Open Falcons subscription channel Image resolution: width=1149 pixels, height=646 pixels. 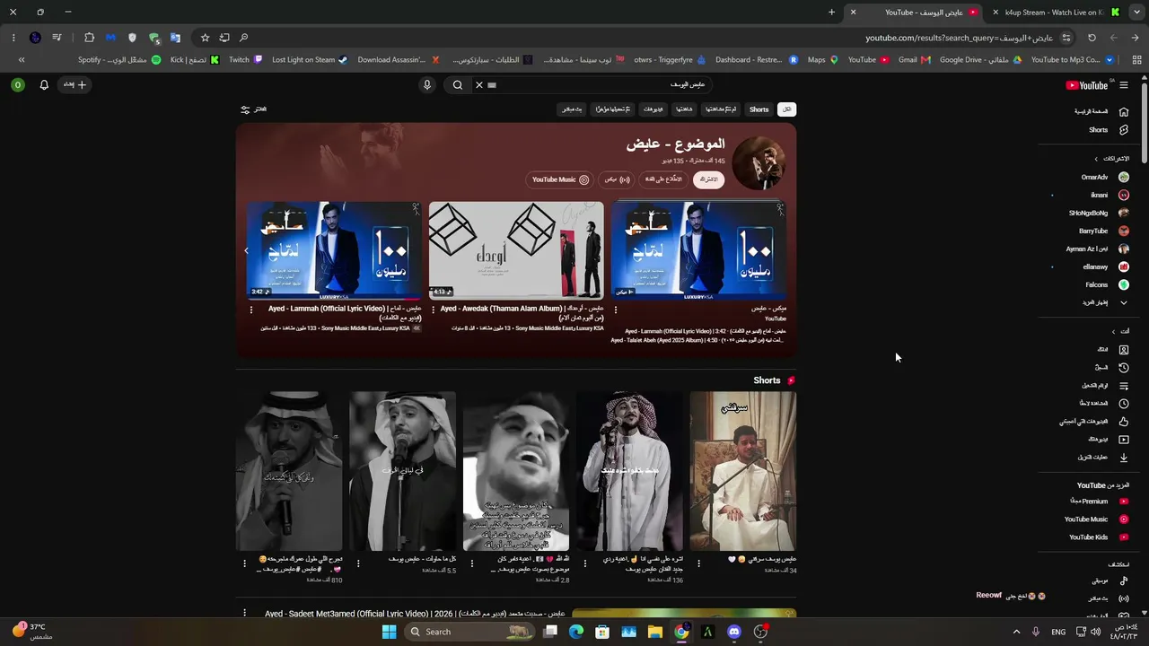tap(1106, 285)
